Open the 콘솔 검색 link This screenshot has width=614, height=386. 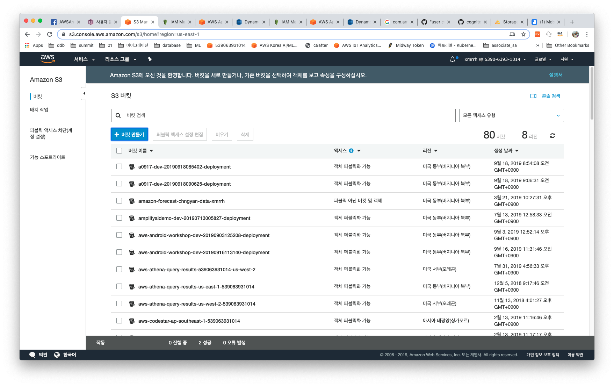pyautogui.click(x=551, y=96)
